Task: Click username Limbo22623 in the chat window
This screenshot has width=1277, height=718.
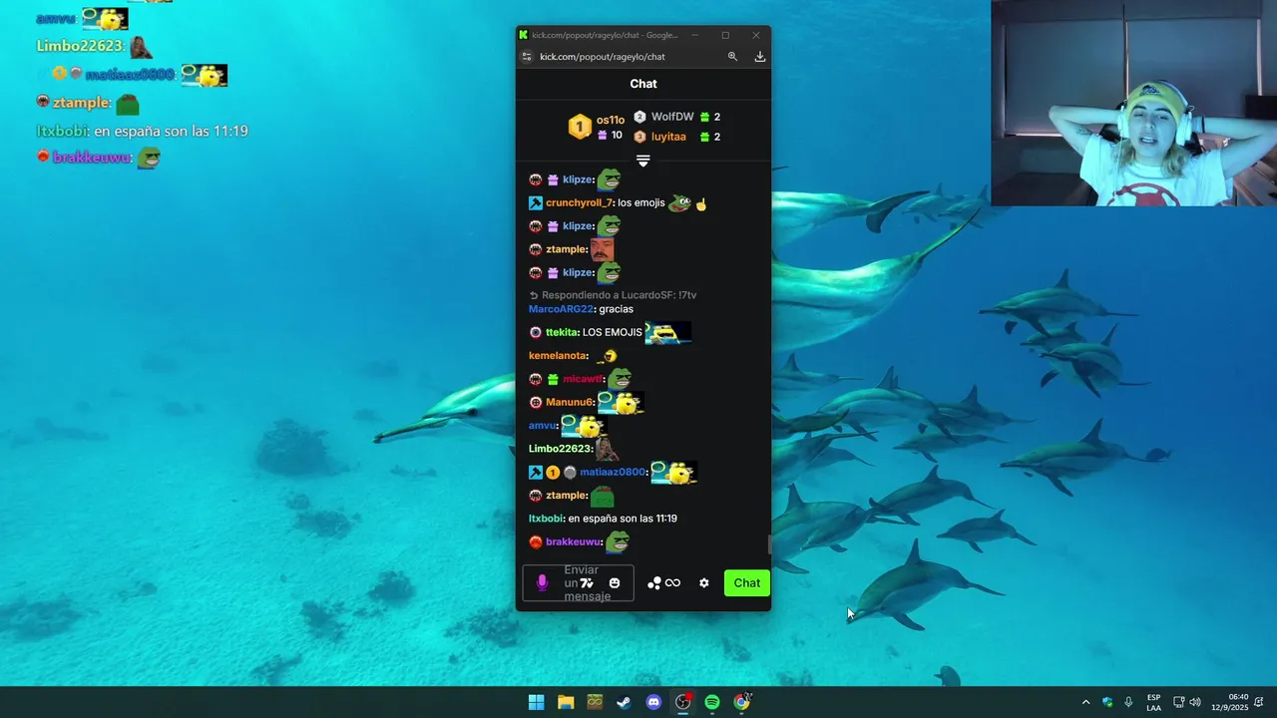Action: 560,449
